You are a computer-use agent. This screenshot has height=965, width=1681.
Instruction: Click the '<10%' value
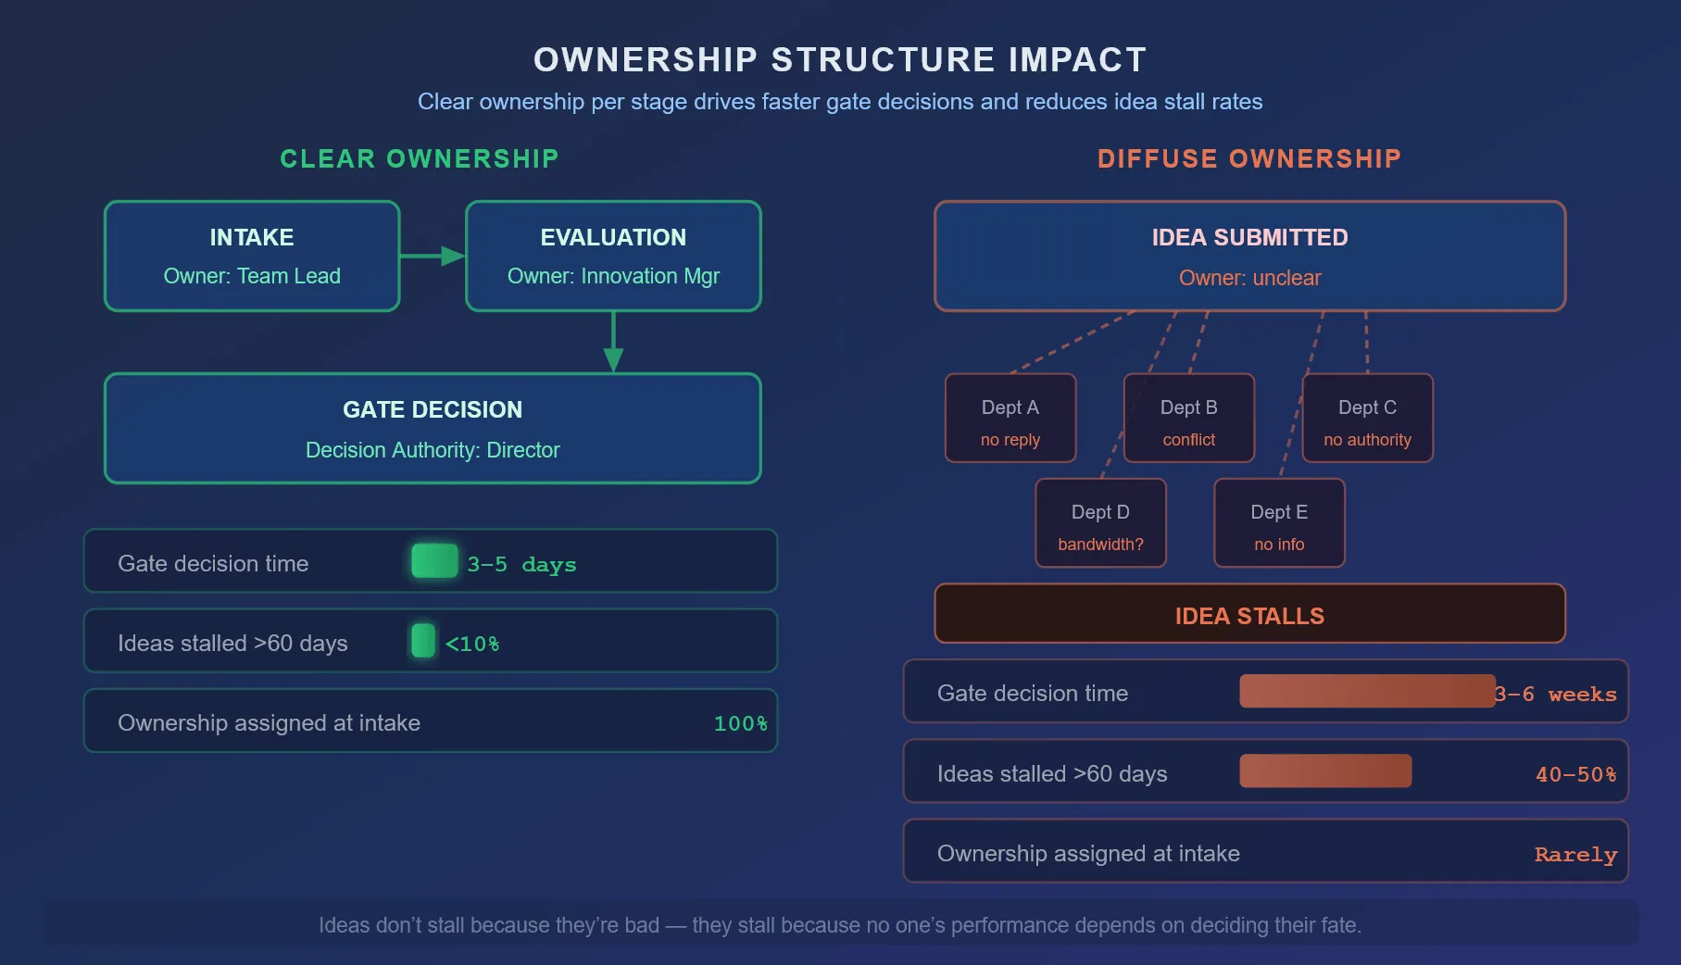472,644
